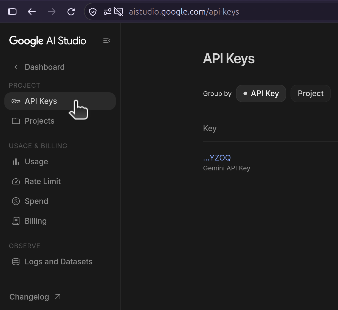Open the ...YZOQ API key link
The height and width of the screenshot is (310, 338).
click(x=217, y=158)
